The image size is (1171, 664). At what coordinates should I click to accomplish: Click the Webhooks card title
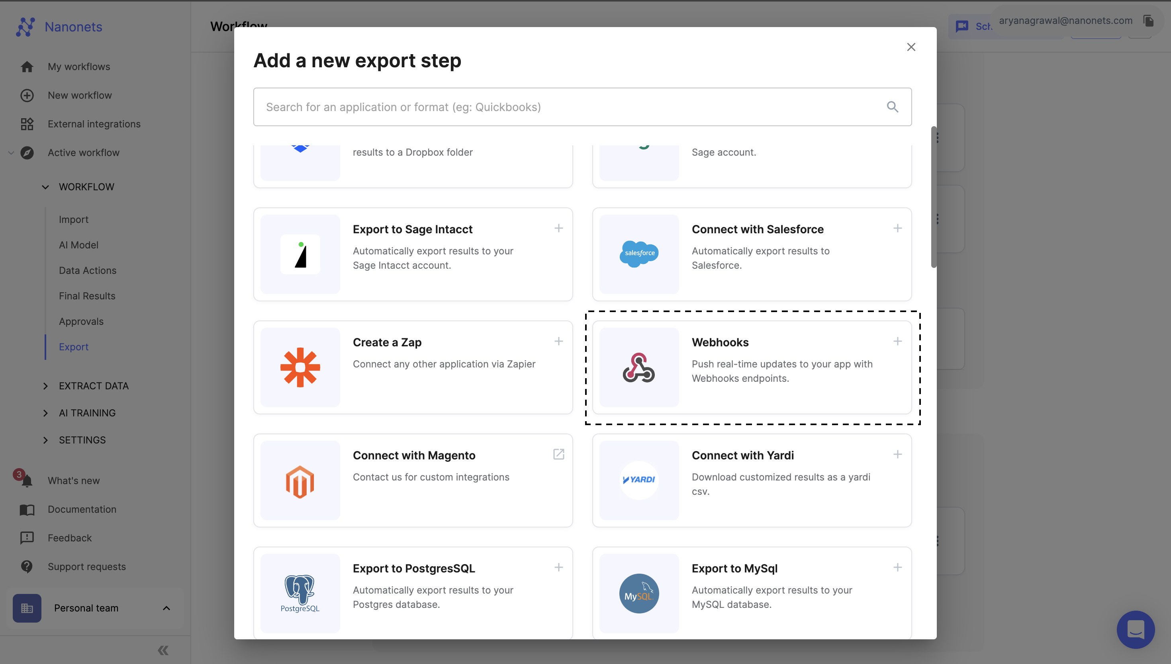[720, 342]
